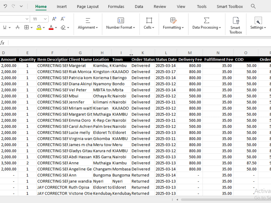Image resolution: width=271 pixels, height=203 pixels.
Task: Select column M header
Action: pyautogui.click(x=190, y=53)
